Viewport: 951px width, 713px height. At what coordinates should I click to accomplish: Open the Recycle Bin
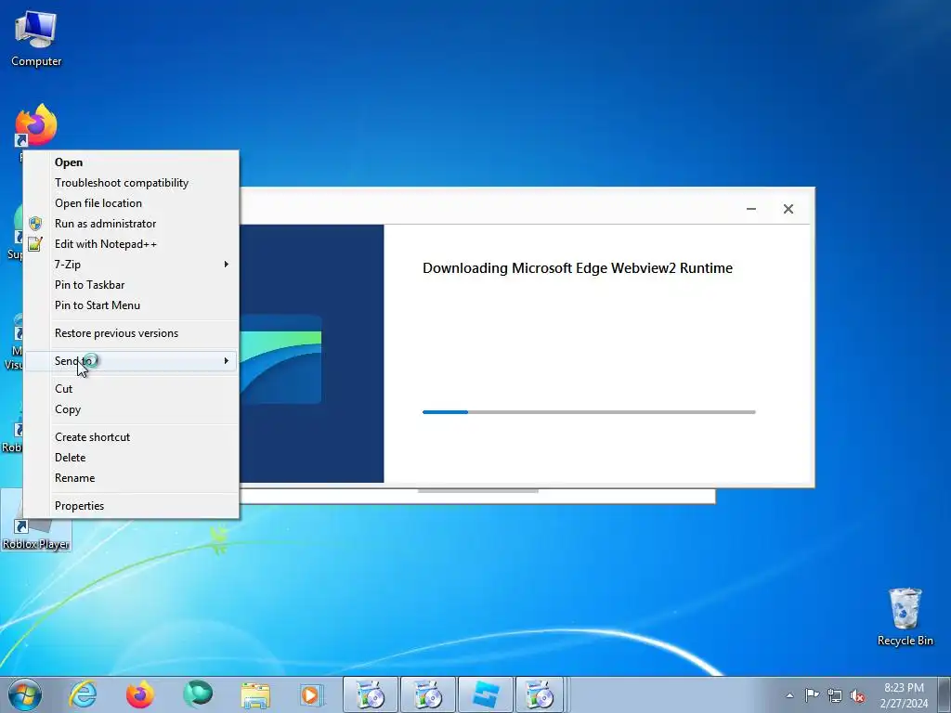[905, 616]
